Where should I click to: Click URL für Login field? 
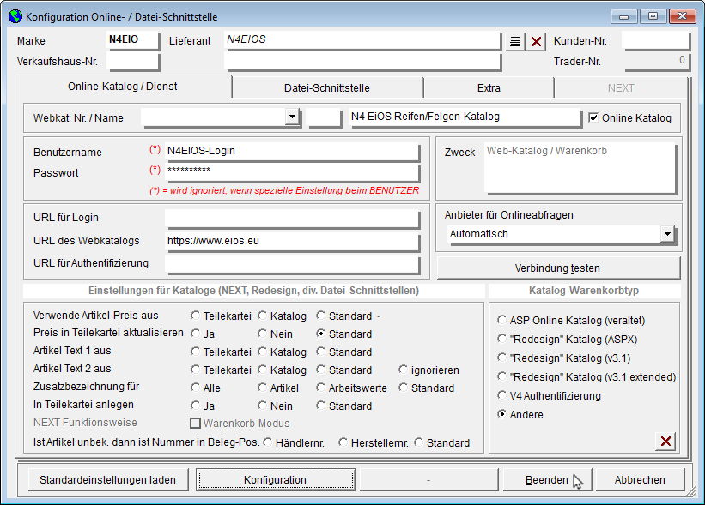(x=292, y=219)
